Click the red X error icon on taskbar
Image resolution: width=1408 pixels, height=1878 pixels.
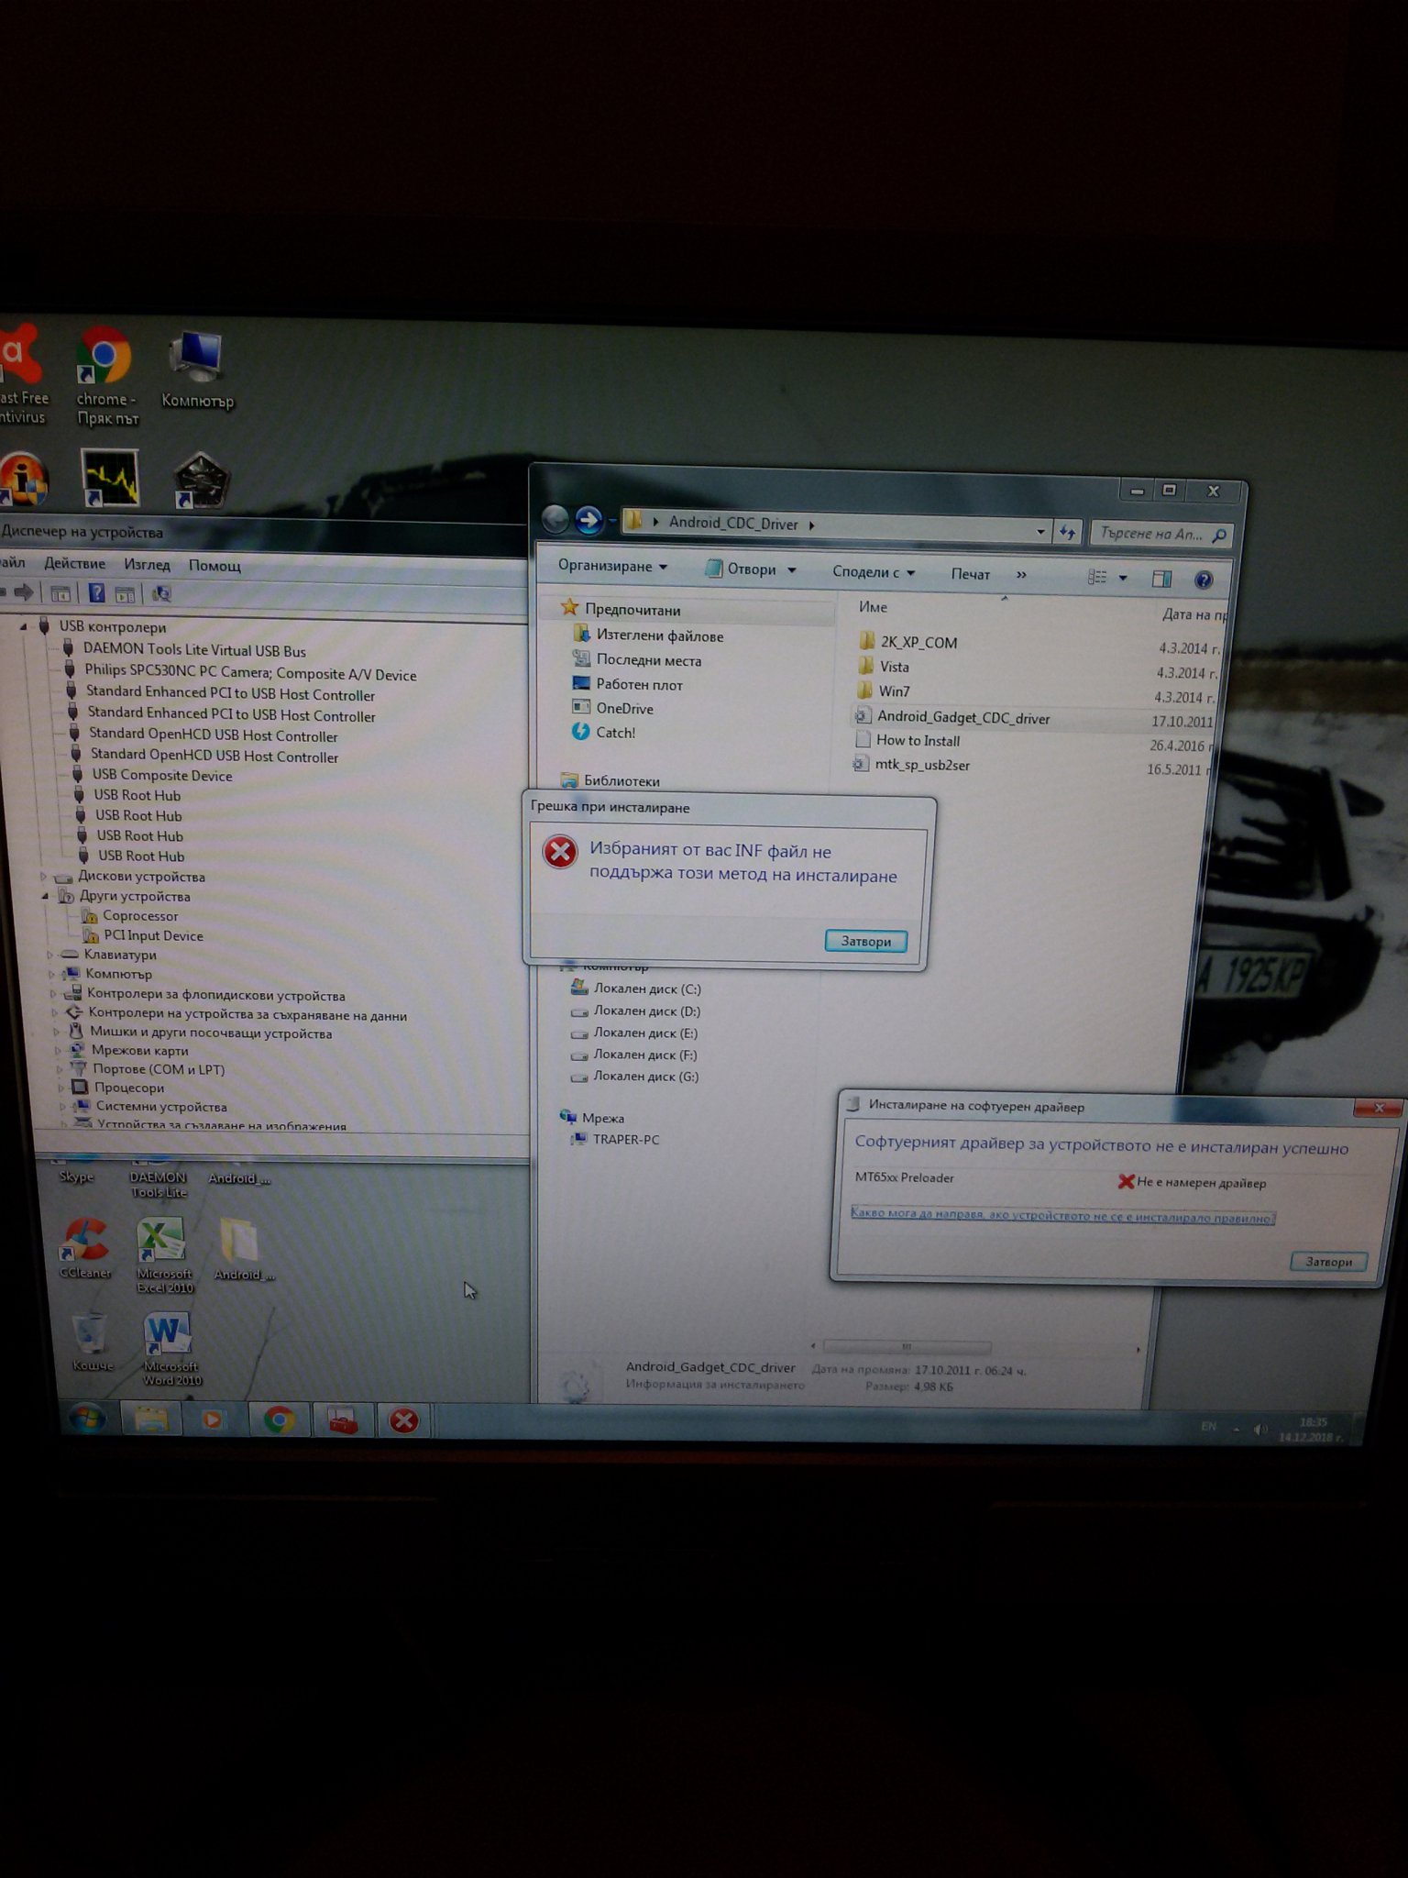click(403, 1420)
